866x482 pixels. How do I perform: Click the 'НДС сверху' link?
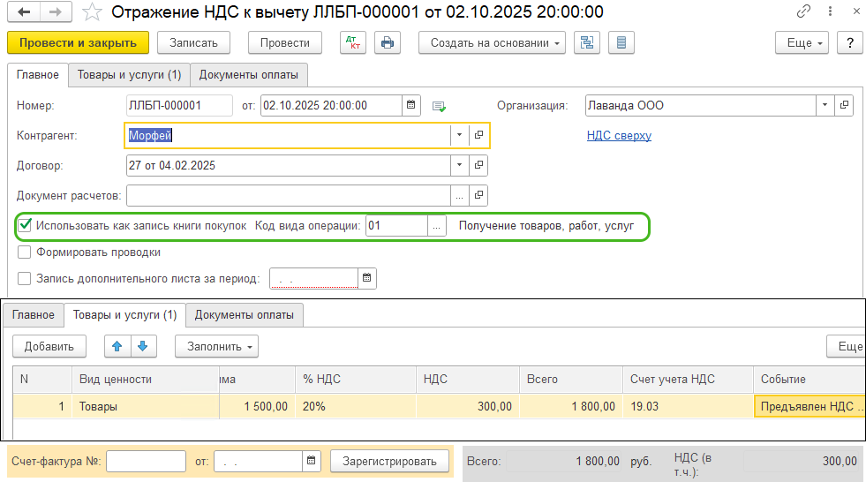(619, 136)
